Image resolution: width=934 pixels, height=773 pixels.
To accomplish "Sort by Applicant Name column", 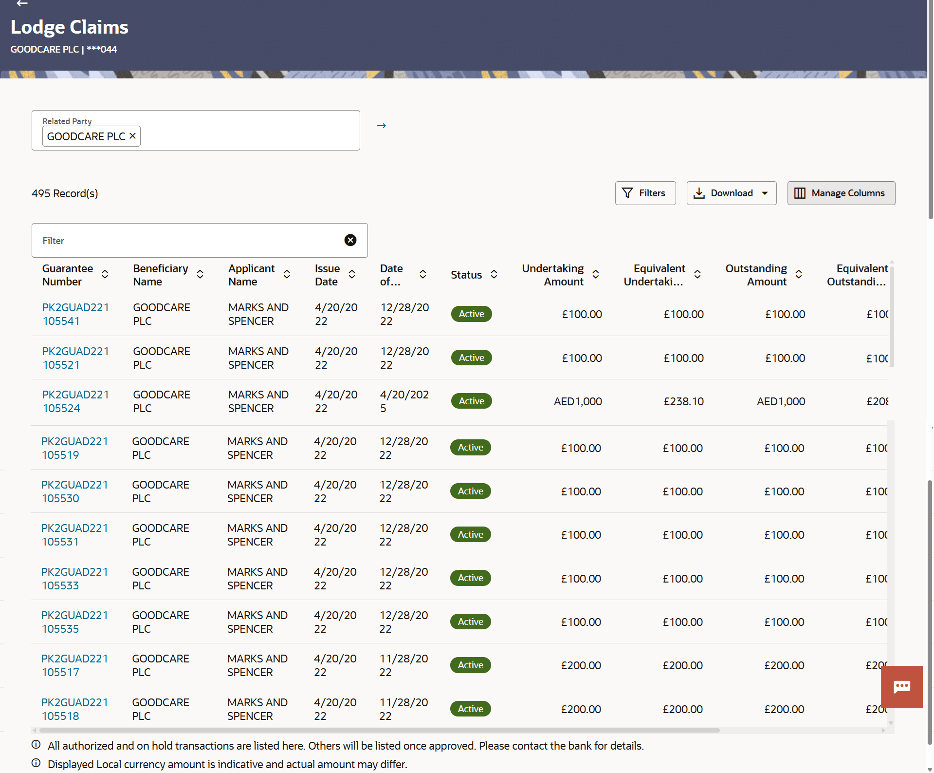I will [x=287, y=275].
